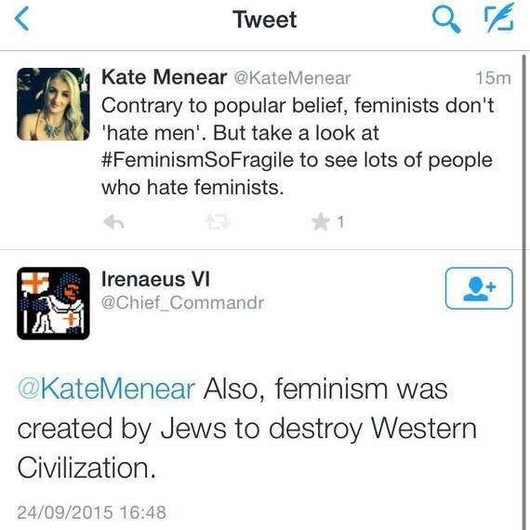Open the Irenaeus VI display name

click(x=155, y=280)
